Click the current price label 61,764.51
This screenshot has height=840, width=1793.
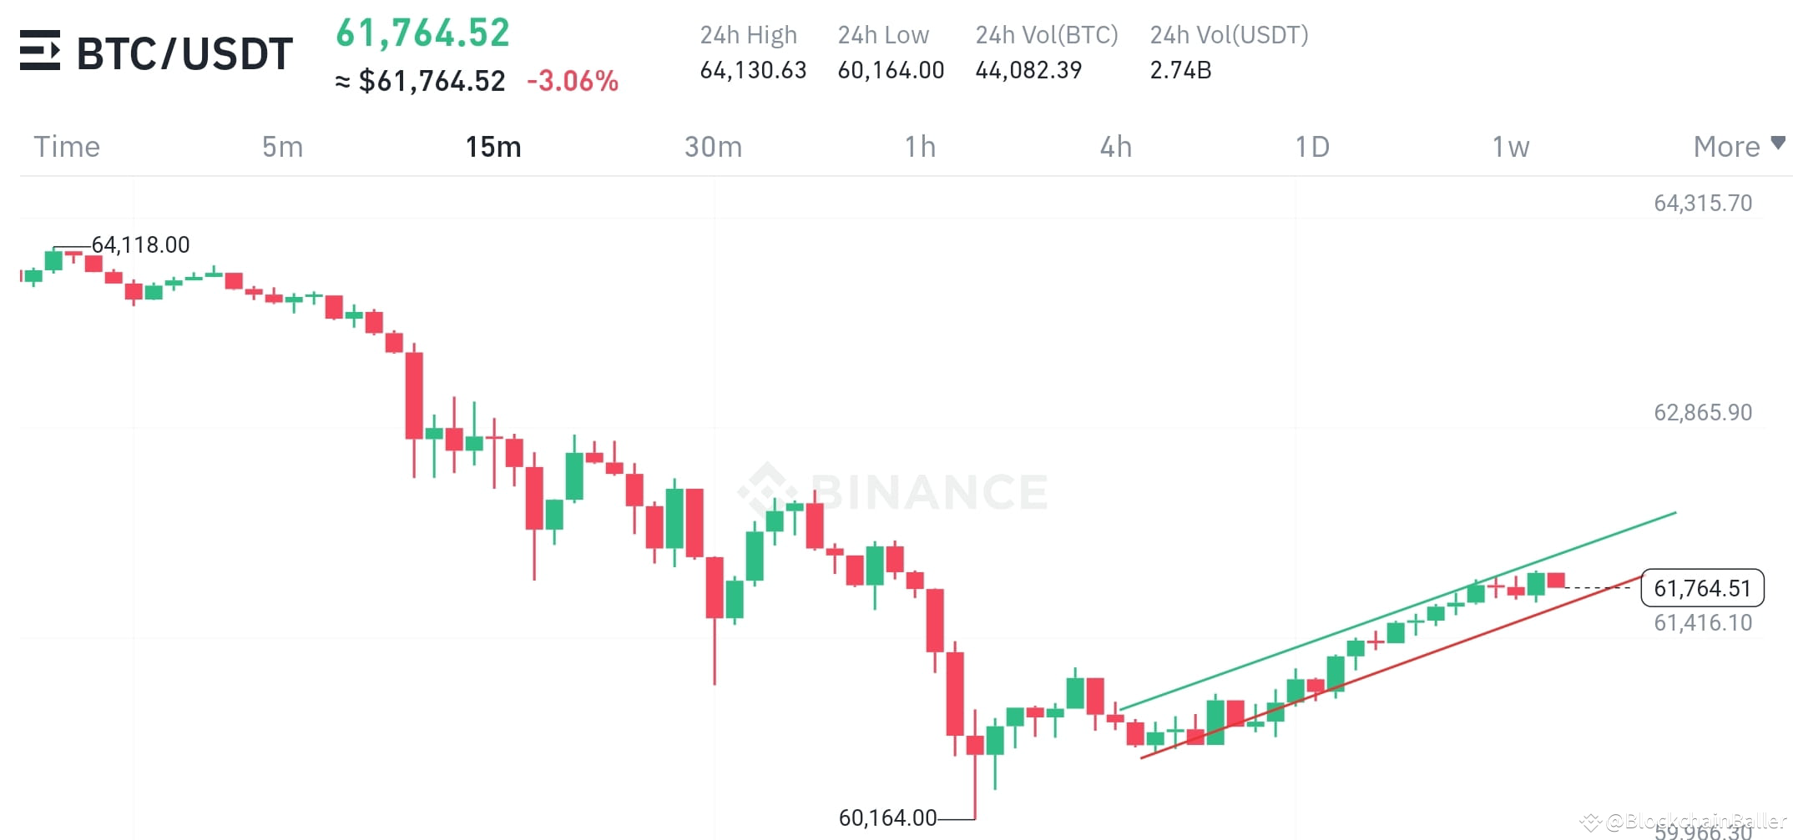[1701, 588]
